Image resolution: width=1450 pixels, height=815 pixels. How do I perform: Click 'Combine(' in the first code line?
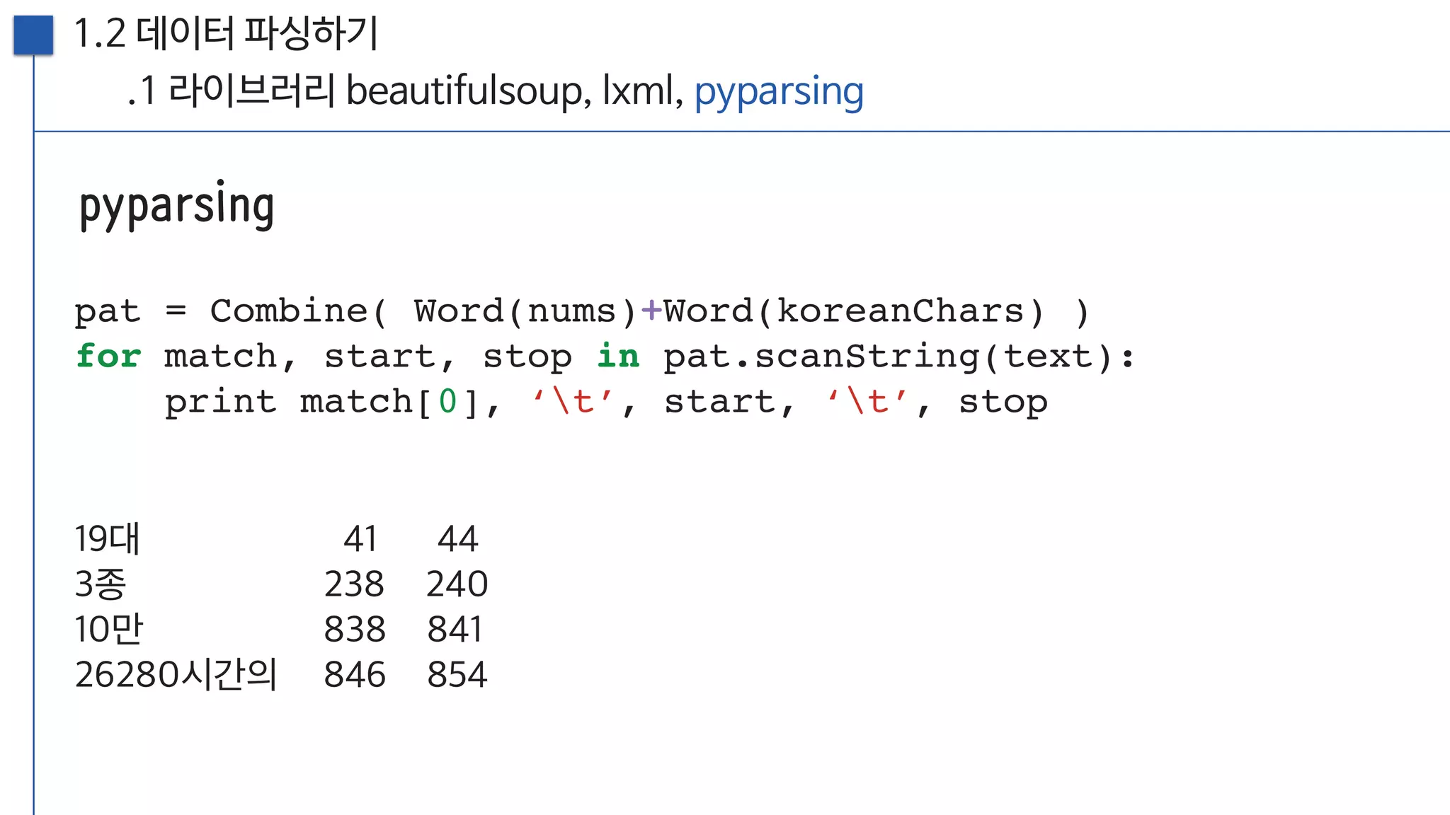[299, 311]
